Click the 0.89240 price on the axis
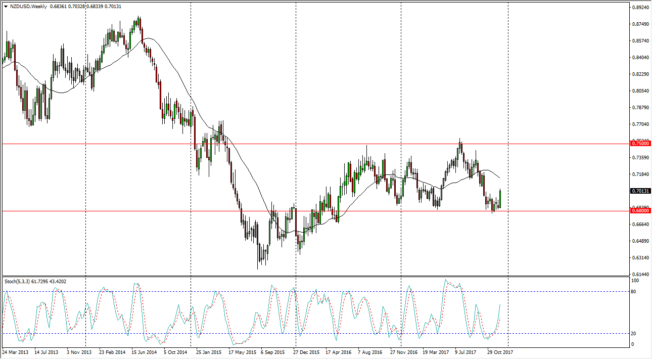This screenshot has height=359, width=652. coord(640,8)
